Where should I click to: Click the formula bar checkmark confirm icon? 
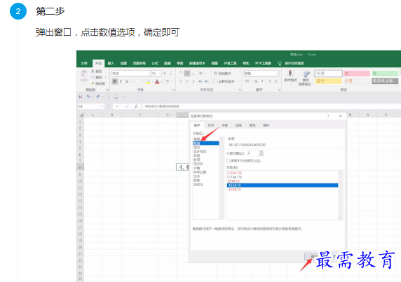[127, 106]
